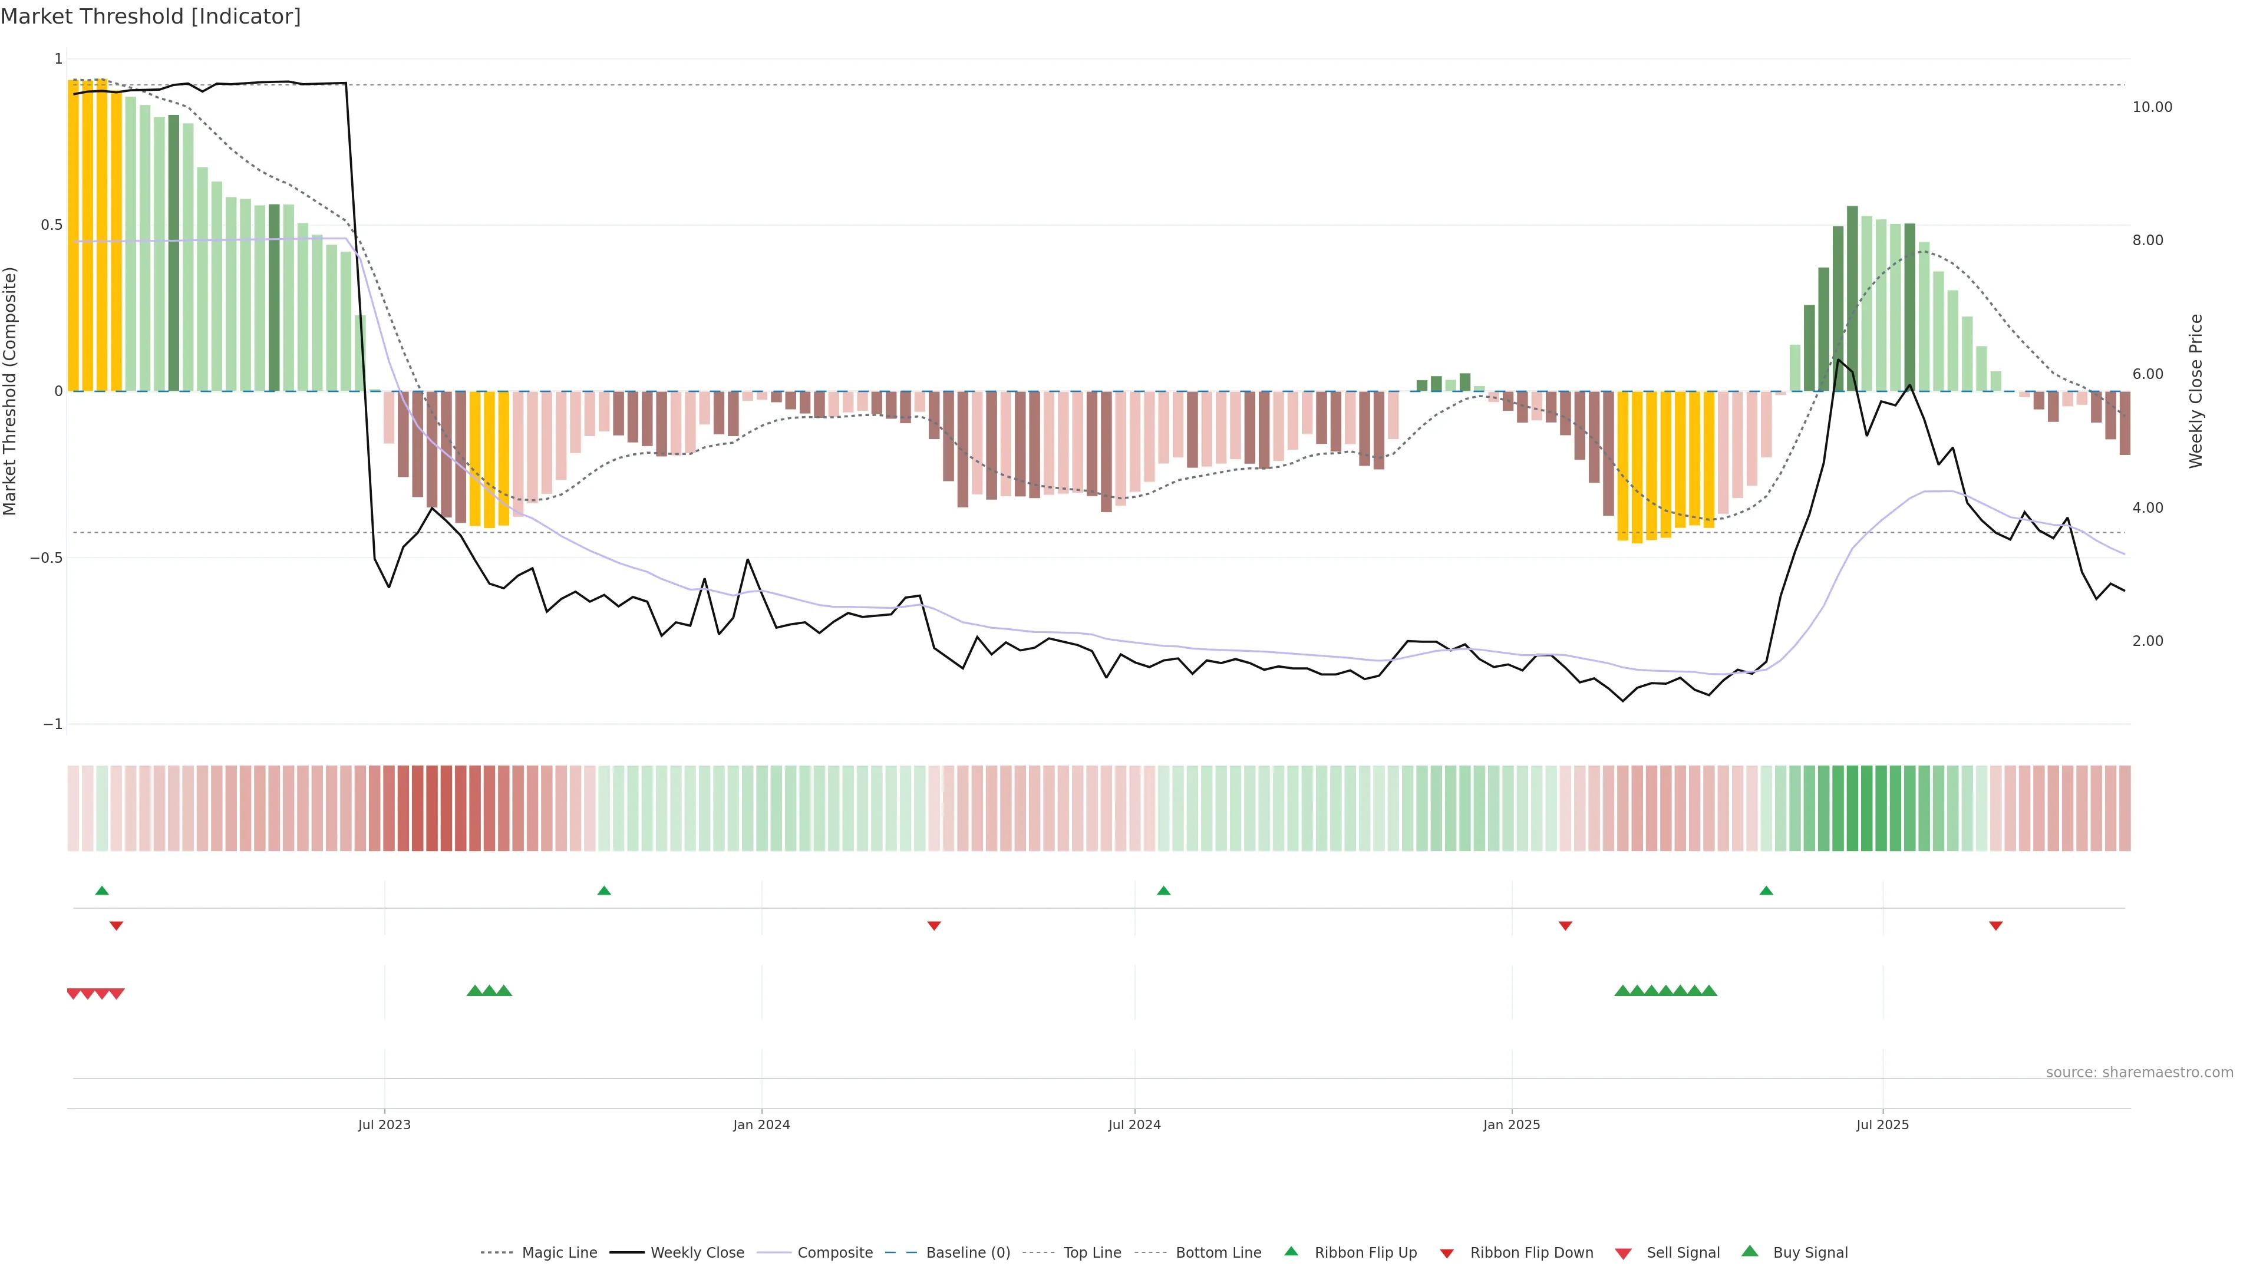The width and height of the screenshot is (2263, 1273).
Task: Click the Jan 2024 axis label
Action: [761, 1124]
